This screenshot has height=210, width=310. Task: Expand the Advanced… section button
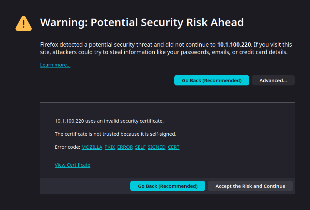coord(273,80)
